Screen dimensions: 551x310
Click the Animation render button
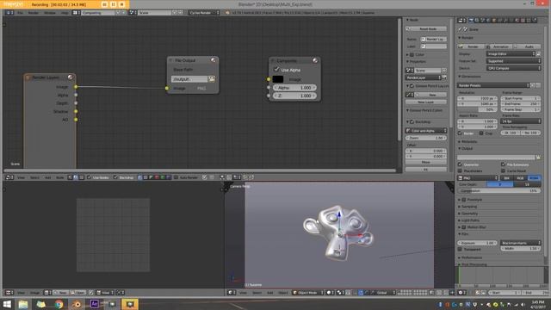click(x=498, y=46)
